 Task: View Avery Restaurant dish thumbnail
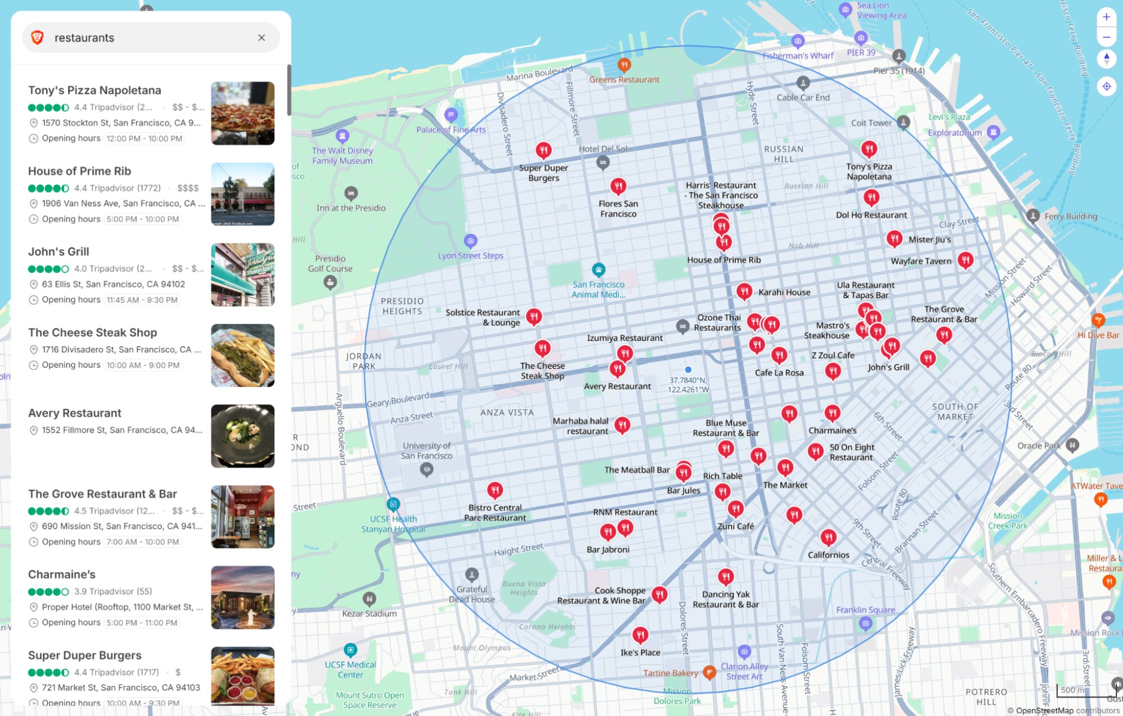(x=243, y=436)
